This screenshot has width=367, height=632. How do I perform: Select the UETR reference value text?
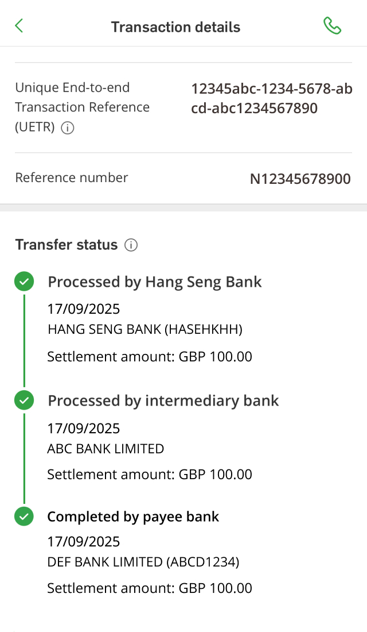pyautogui.click(x=271, y=98)
